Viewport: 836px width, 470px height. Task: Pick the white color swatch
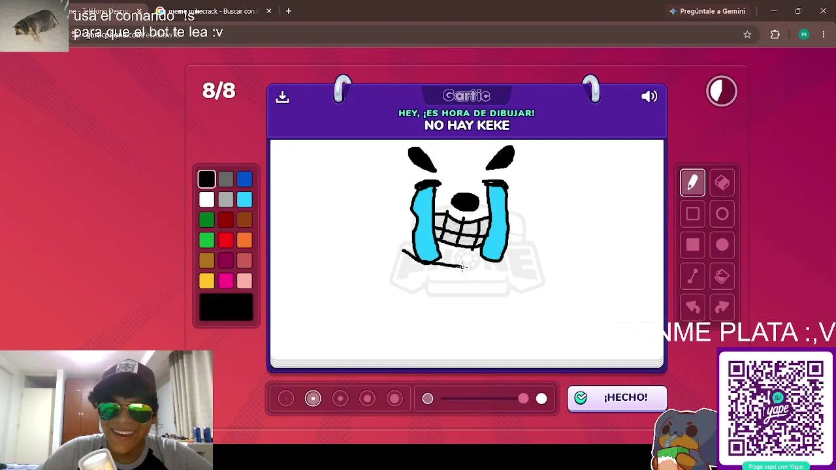tap(206, 199)
